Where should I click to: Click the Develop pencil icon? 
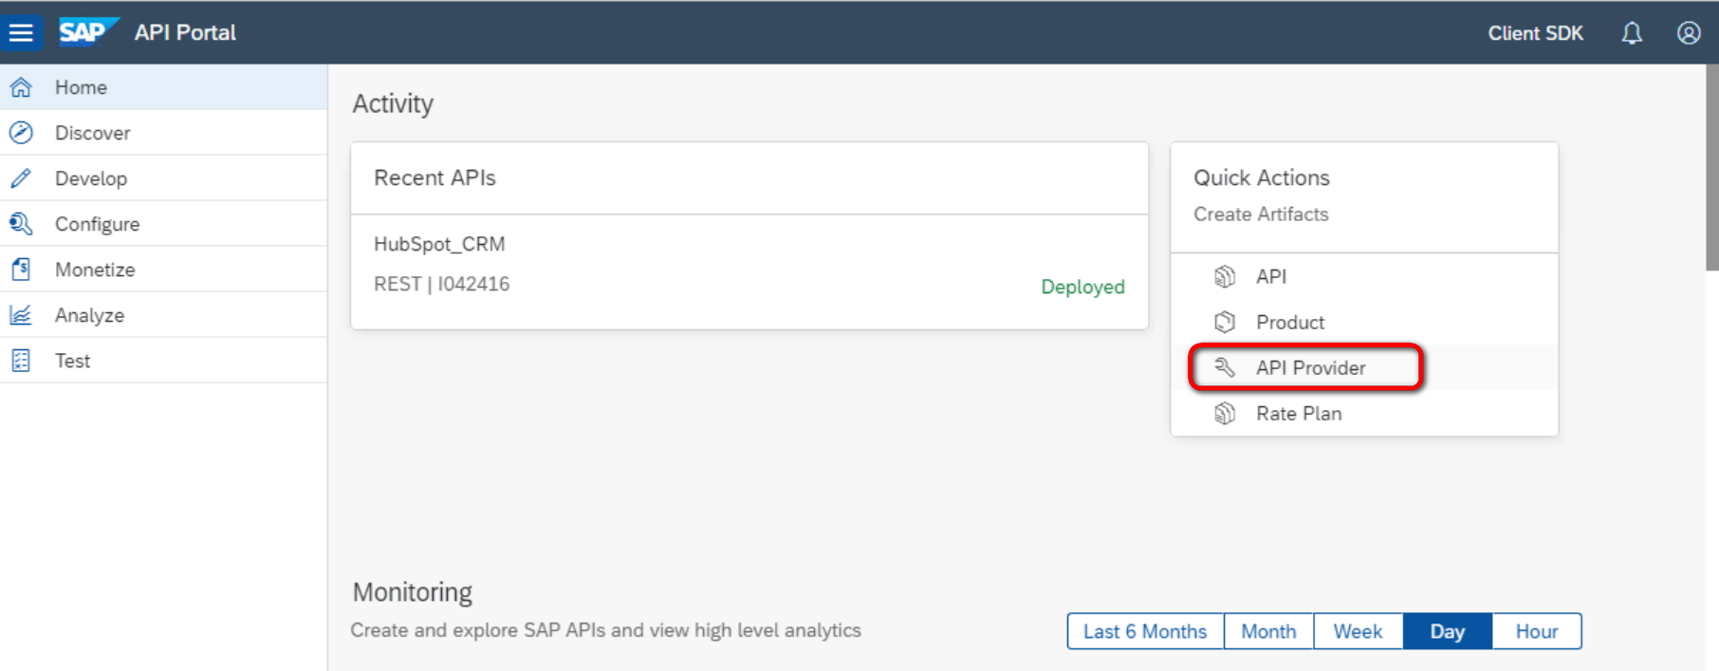pyautogui.click(x=21, y=177)
